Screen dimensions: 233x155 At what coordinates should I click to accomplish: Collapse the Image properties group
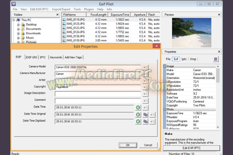click(165, 66)
